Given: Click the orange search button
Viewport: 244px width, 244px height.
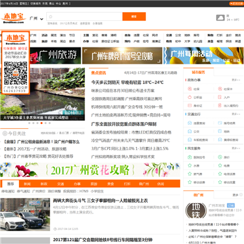Looking at the screenshot, I should [134, 16].
